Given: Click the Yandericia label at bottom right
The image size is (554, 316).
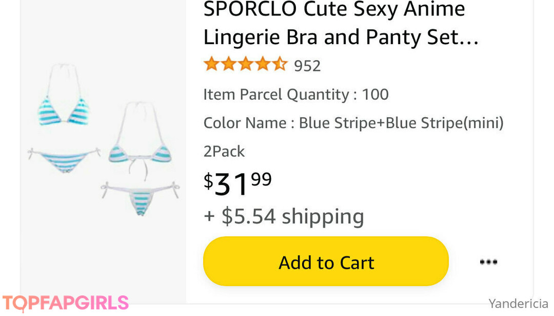Looking at the screenshot, I should click(x=518, y=303).
